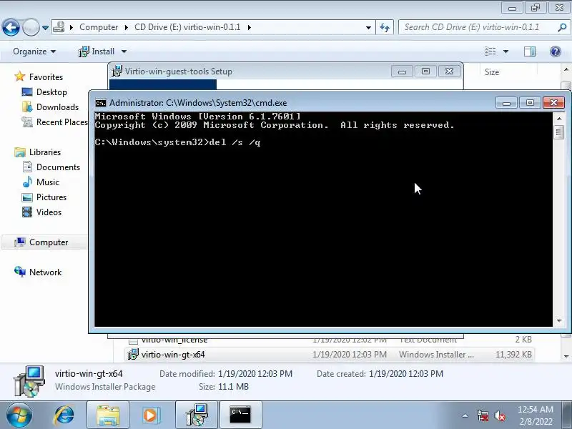Image resolution: width=572 pixels, height=429 pixels.
Task: Click the virtio-win-gt-x64 installer file icon
Action: point(133,354)
